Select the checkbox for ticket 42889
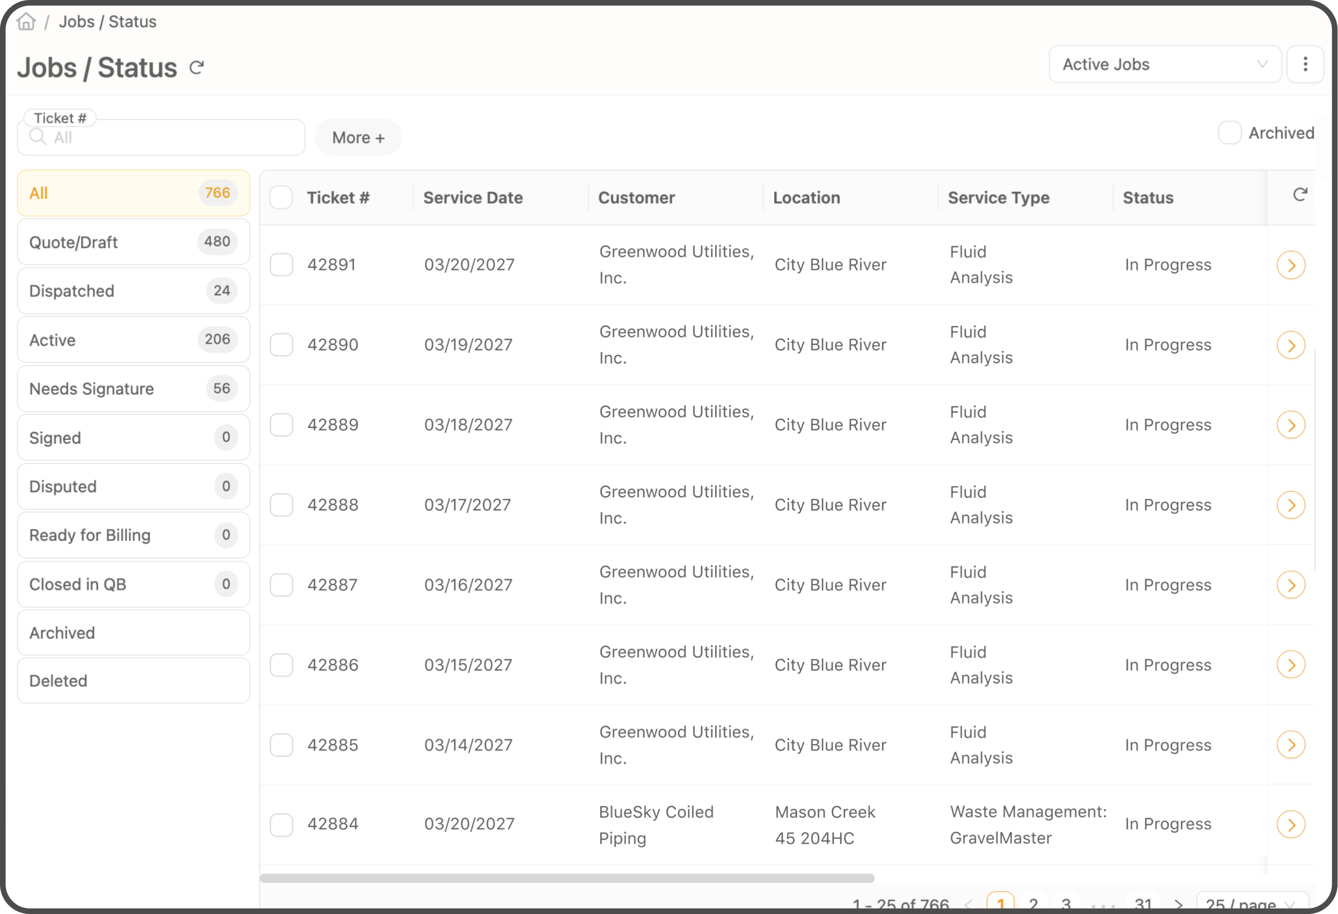 click(281, 425)
